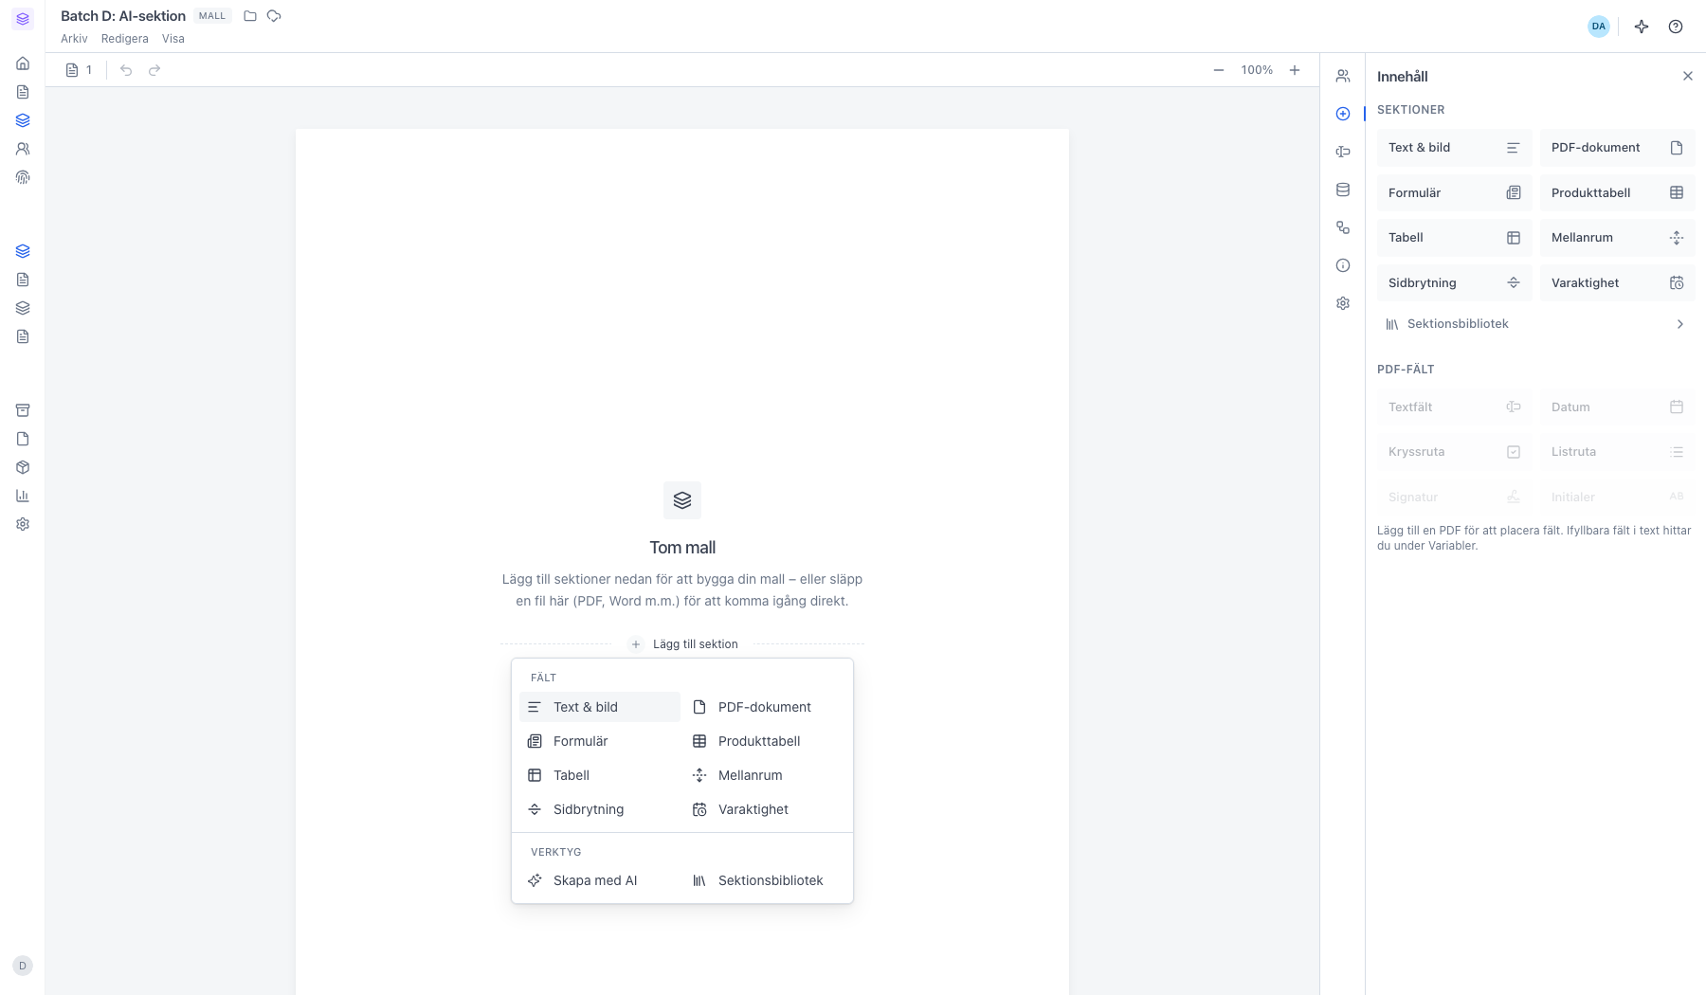
Task: Add Text & bild section from panel
Action: (1454, 148)
